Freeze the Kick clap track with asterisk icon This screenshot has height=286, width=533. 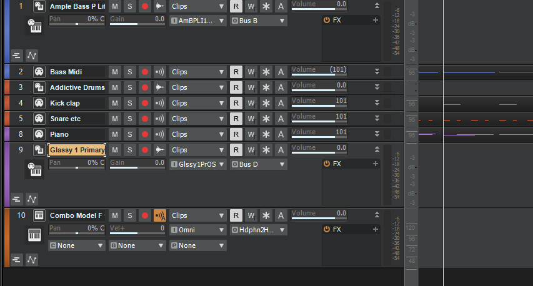click(x=266, y=103)
